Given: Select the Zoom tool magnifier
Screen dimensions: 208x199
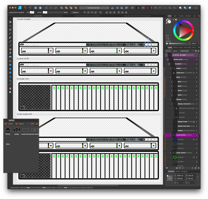Looking at the screenshot, I should pyautogui.click(x=10, y=92).
